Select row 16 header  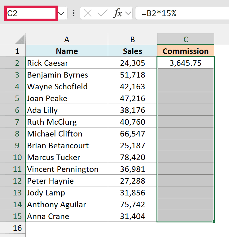12,228
